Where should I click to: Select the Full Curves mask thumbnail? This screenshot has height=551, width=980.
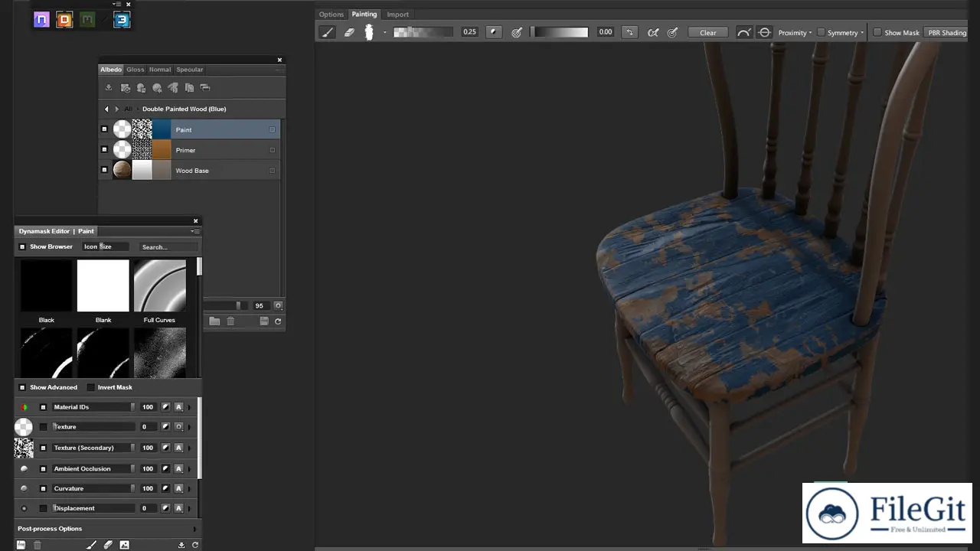(x=160, y=286)
